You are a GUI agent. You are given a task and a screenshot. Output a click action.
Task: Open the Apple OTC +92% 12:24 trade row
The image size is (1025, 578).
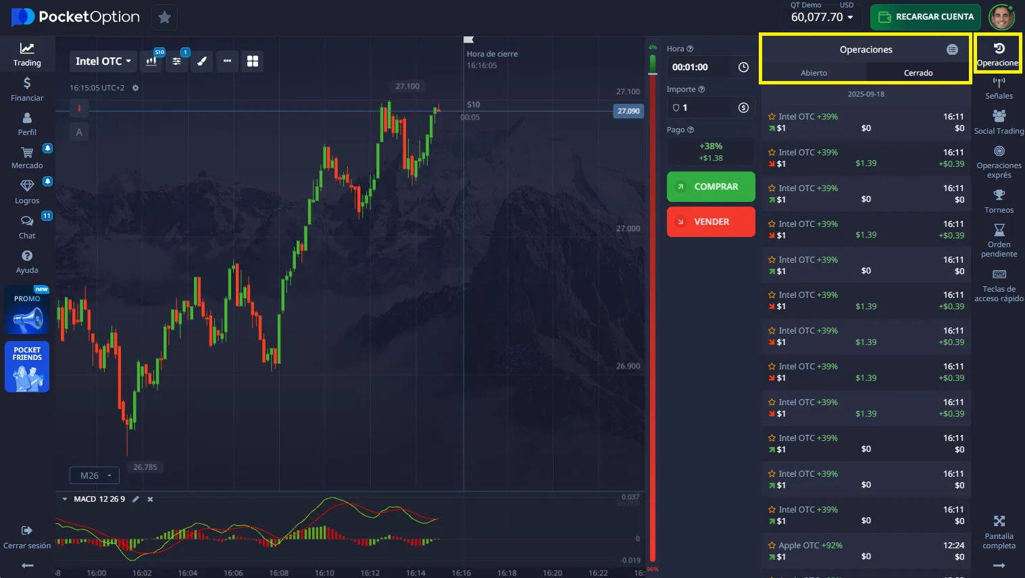click(x=866, y=551)
